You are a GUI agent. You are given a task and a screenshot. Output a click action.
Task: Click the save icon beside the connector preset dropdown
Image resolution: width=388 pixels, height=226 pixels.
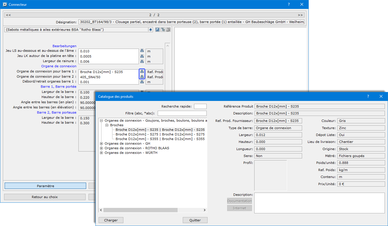coord(157,30)
